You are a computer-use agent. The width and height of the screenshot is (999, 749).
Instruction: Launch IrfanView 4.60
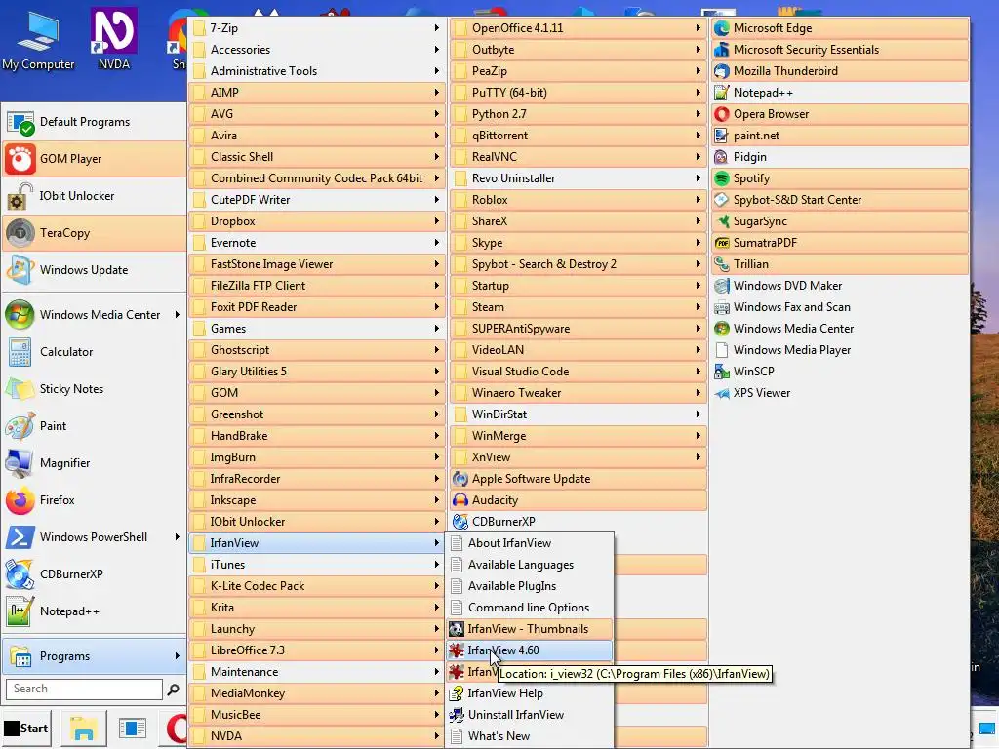[530, 650]
